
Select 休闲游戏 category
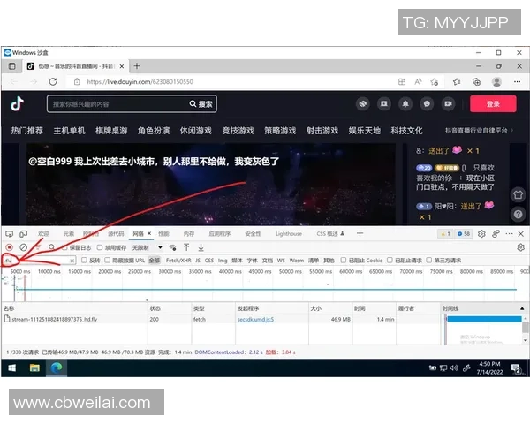pyautogui.click(x=196, y=131)
